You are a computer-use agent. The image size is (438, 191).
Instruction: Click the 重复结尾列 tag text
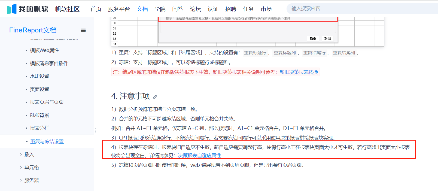344,53
